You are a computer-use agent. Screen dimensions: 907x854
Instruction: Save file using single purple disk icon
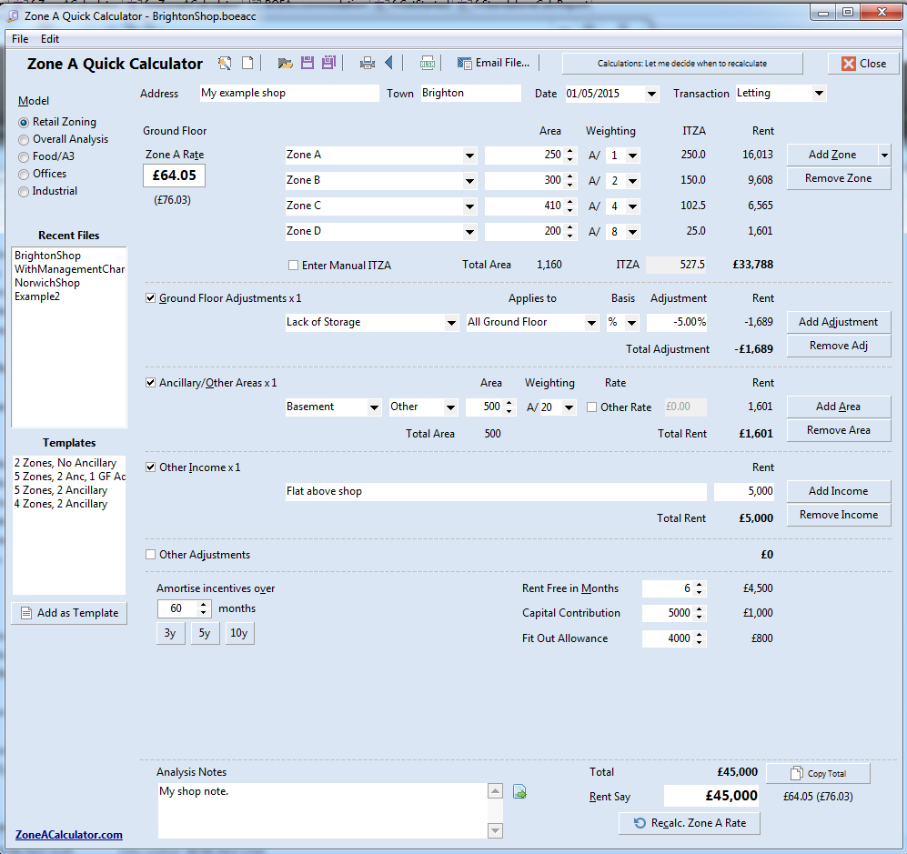pos(307,63)
